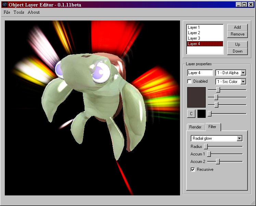
Task: Click the Remove layer button
Action: tap(237, 34)
